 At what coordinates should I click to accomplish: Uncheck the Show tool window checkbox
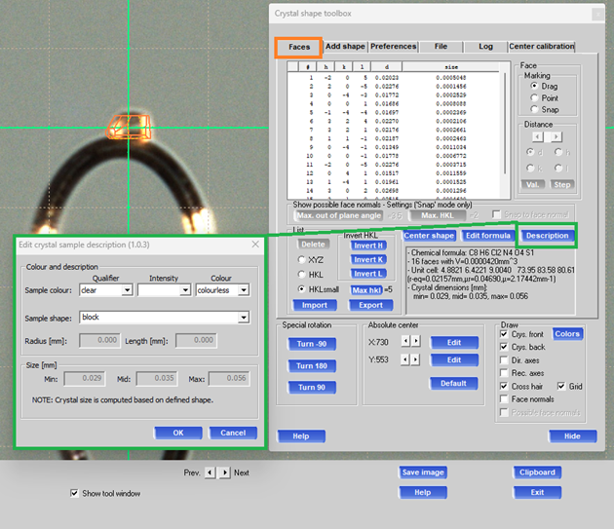(x=76, y=493)
